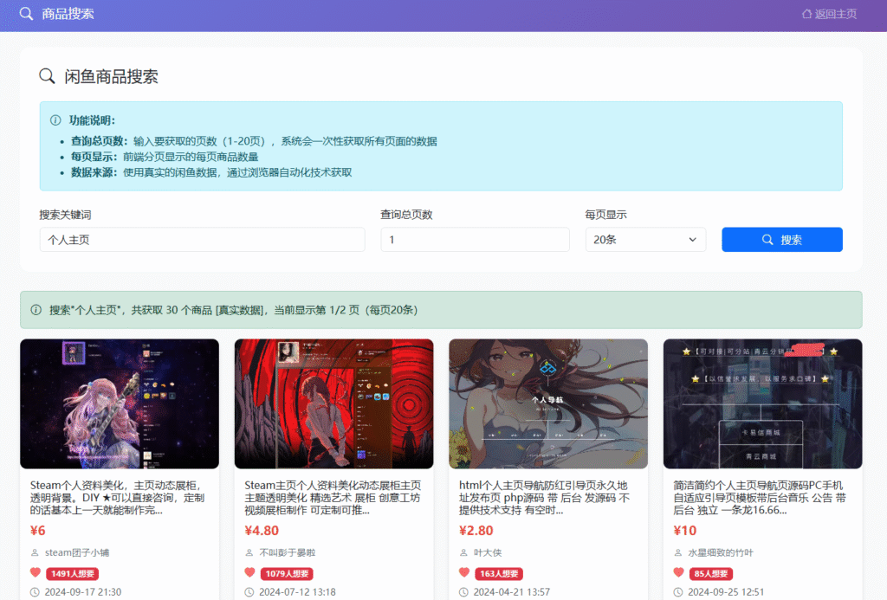Focus the 查询总页数 input field
Viewport: 887px width, 600px height.
click(475, 240)
